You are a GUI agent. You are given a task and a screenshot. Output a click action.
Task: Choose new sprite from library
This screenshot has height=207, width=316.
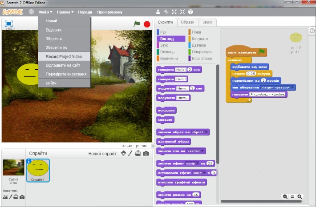pyautogui.click(x=124, y=153)
